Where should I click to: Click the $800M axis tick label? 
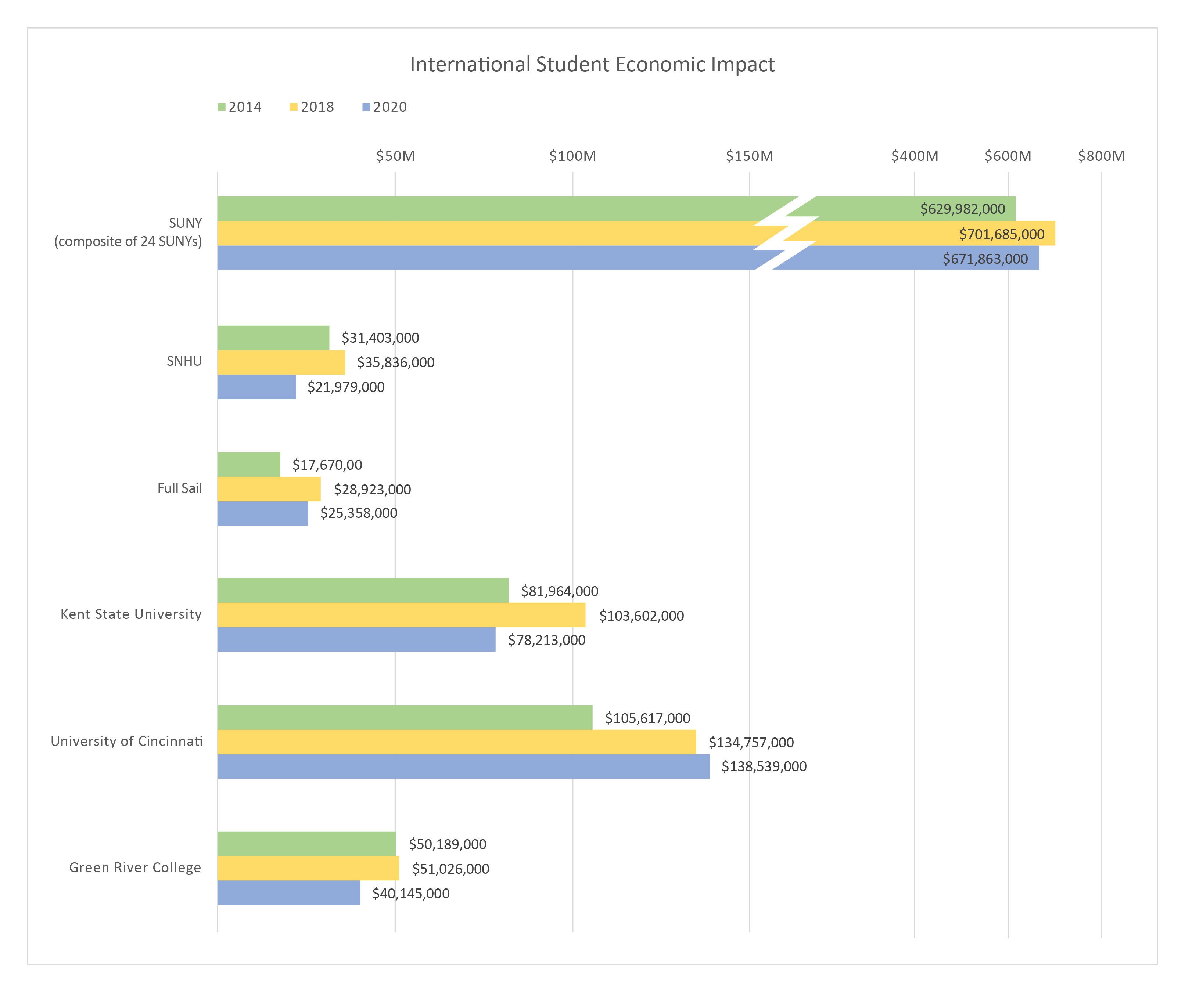coord(1101,156)
